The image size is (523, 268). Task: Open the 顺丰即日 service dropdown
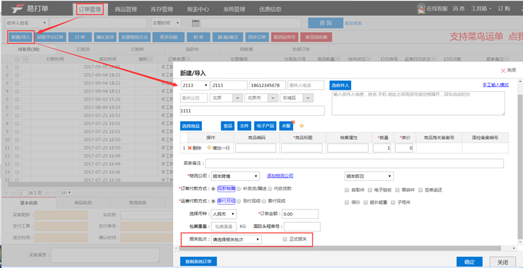[x=369, y=176]
